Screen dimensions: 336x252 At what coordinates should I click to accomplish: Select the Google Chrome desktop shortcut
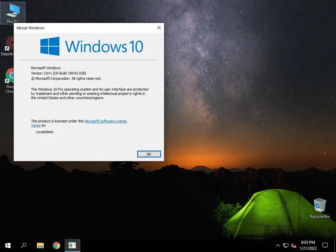click(x=10, y=81)
